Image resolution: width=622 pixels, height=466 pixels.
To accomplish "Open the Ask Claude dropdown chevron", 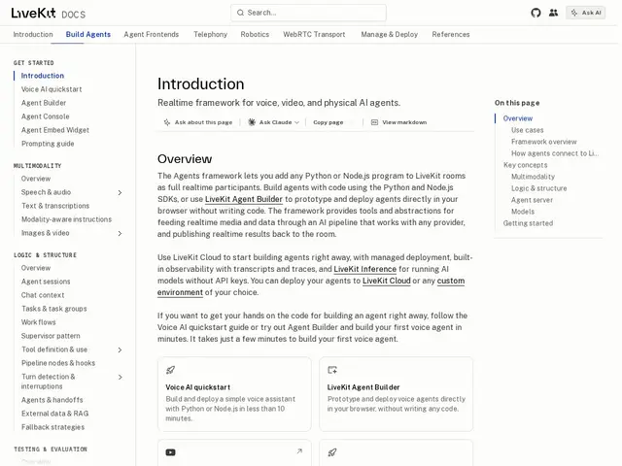I will pos(296,122).
